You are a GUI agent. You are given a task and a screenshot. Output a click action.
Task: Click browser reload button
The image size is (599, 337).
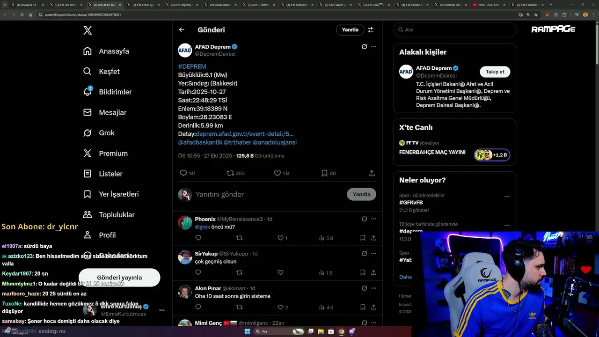click(x=22, y=15)
